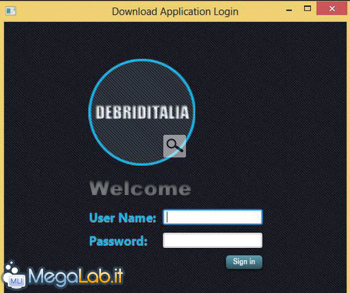Maximize the Download Application Login window

coord(308,9)
